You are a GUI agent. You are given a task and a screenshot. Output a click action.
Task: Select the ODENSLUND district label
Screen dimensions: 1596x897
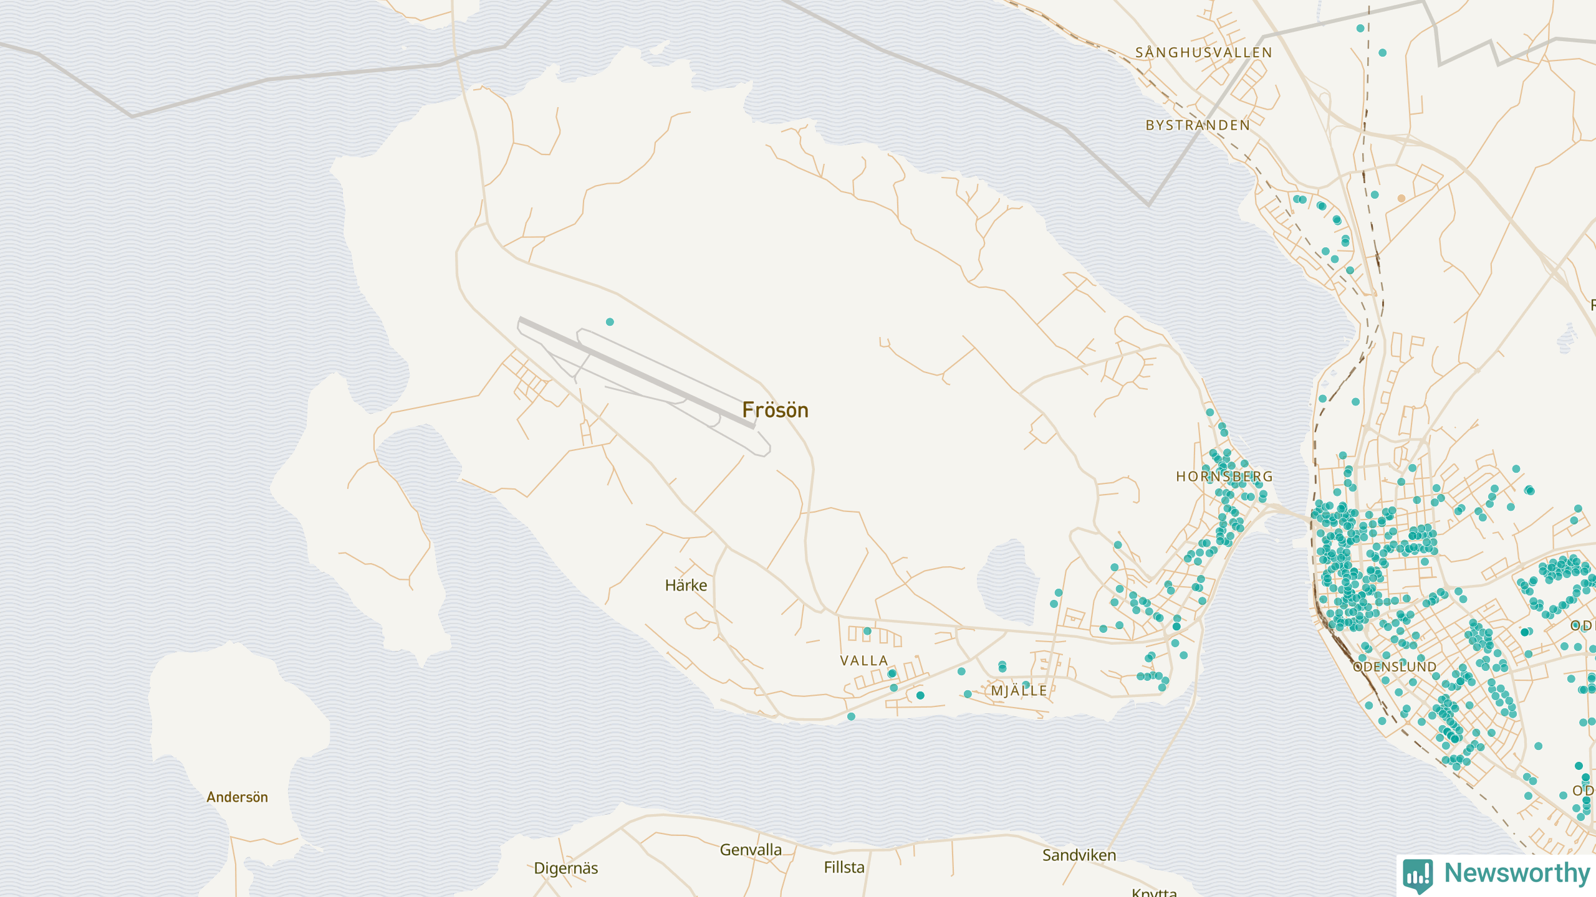tap(1395, 667)
